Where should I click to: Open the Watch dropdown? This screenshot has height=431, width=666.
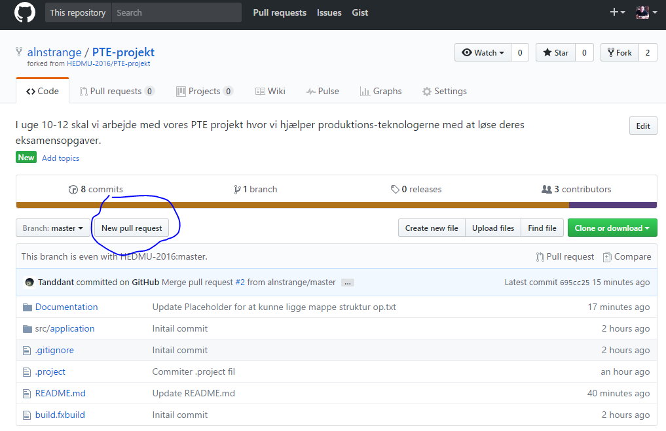483,52
